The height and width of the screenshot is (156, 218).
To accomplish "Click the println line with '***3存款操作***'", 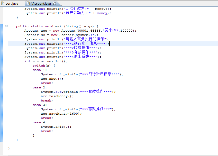I will pyautogui.click(x=63, y=52).
